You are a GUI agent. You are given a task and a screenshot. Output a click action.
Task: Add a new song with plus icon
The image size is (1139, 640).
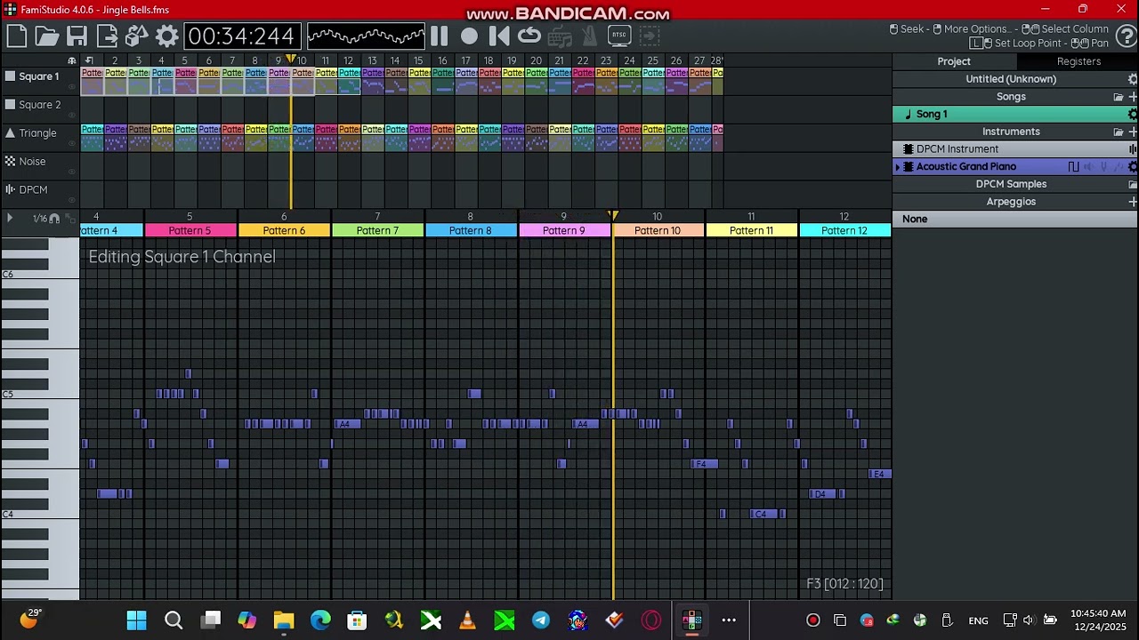point(1133,97)
